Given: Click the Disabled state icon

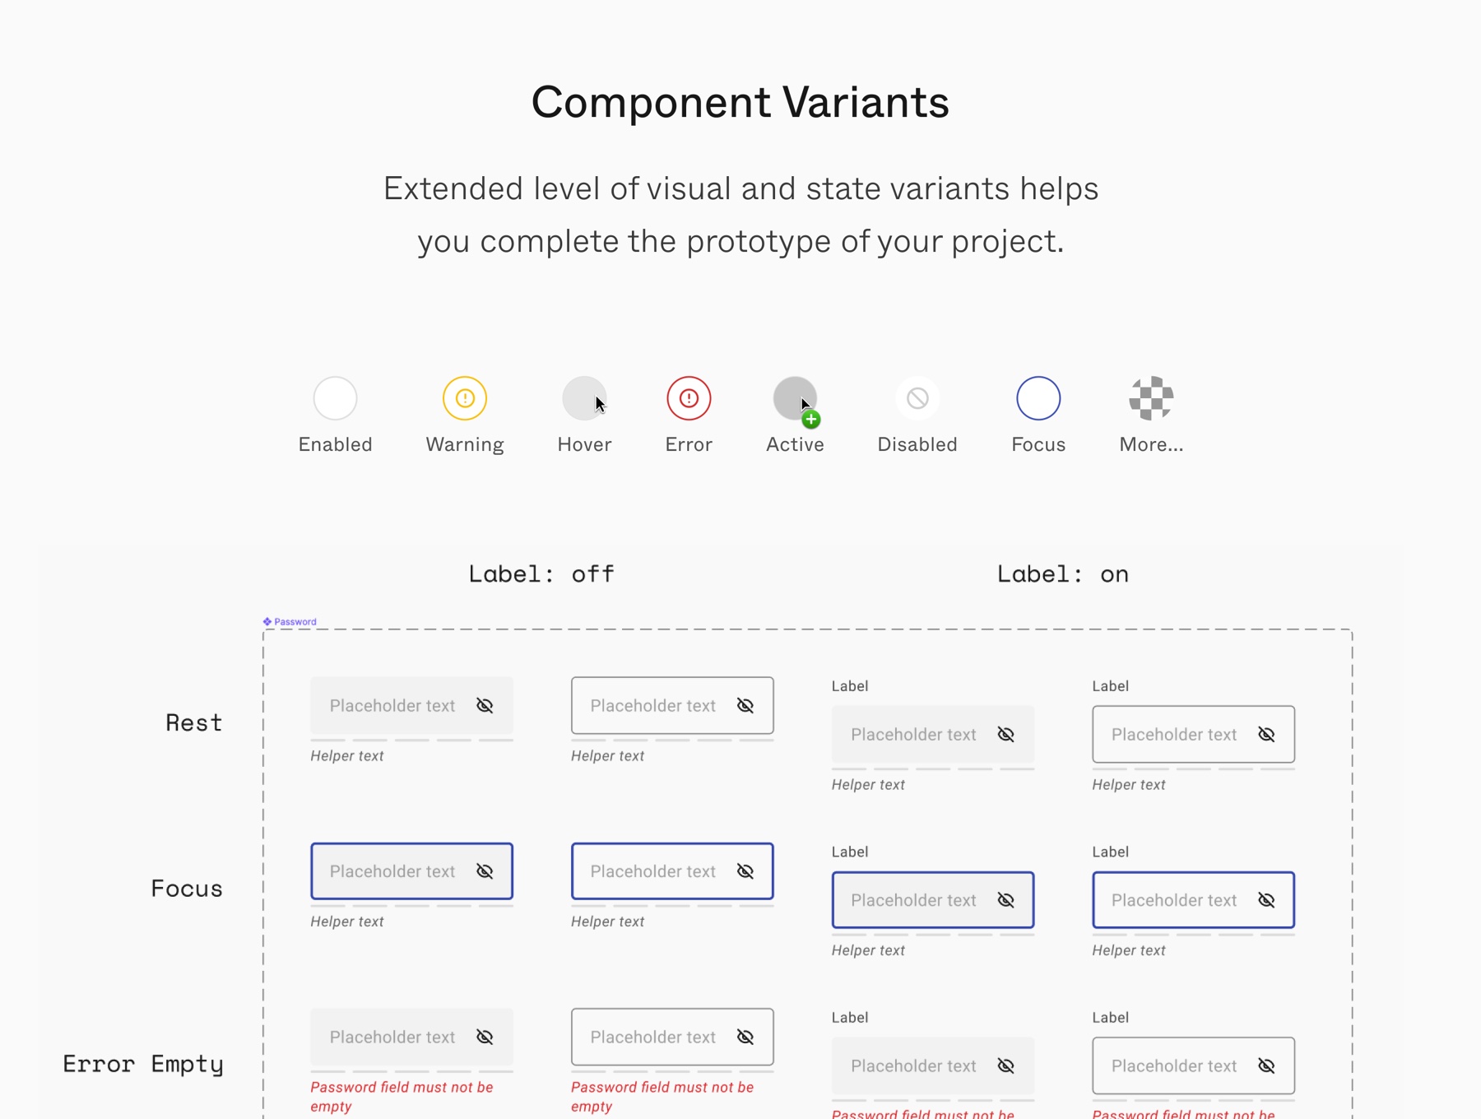Looking at the screenshot, I should point(917,398).
